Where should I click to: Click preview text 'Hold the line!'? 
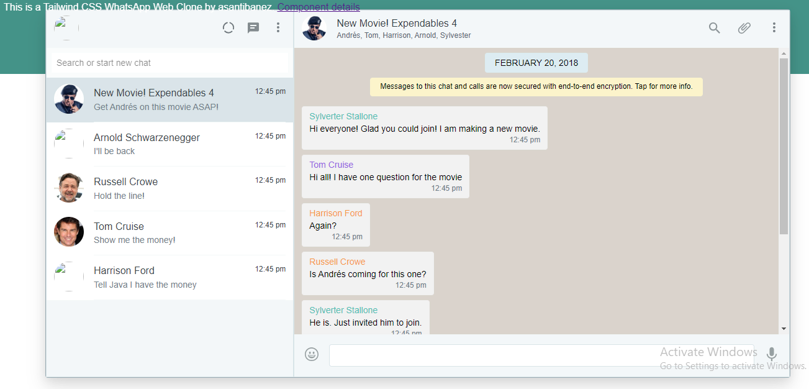click(x=119, y=196)
